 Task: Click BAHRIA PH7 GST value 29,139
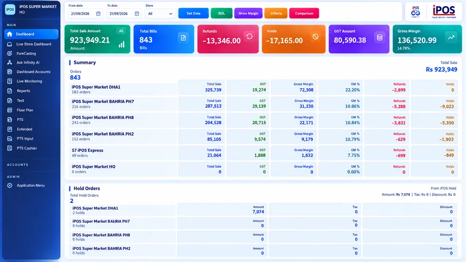[x=259, y=106]
